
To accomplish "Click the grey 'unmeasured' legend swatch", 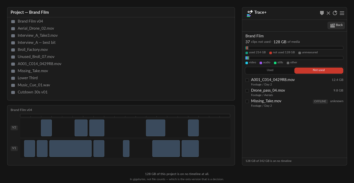I will pos(299,53).
